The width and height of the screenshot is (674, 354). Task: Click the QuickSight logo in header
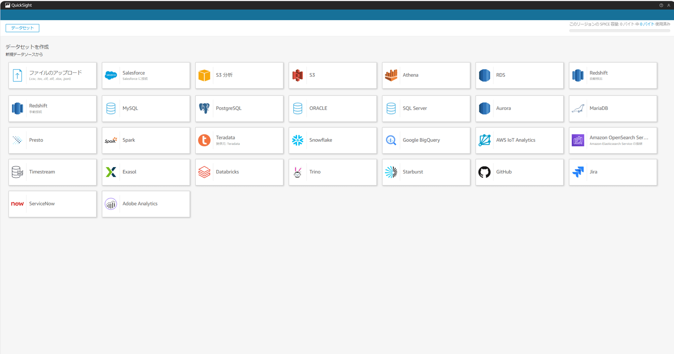coord(19,5)
